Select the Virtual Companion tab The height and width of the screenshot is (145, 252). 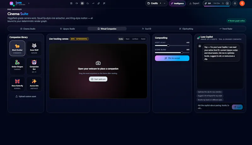point(107,29)
